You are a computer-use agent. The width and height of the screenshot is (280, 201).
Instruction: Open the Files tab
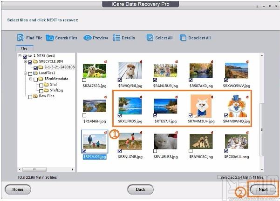pyautogui.click(x=24, y=48)
